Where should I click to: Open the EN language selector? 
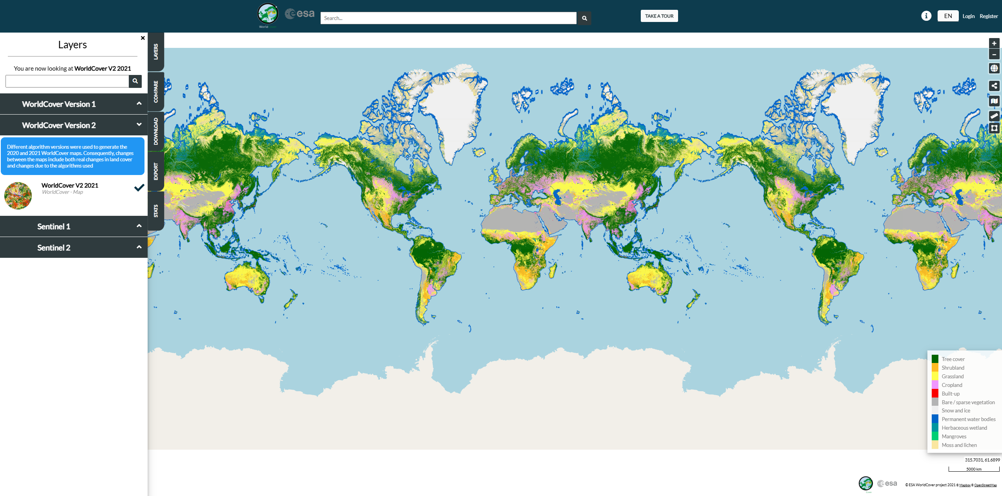tap(948, 16)
